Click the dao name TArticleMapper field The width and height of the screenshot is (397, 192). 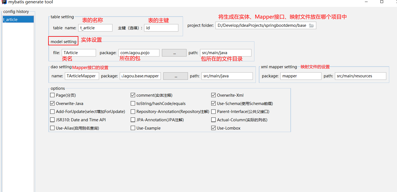tap(82, 76)
